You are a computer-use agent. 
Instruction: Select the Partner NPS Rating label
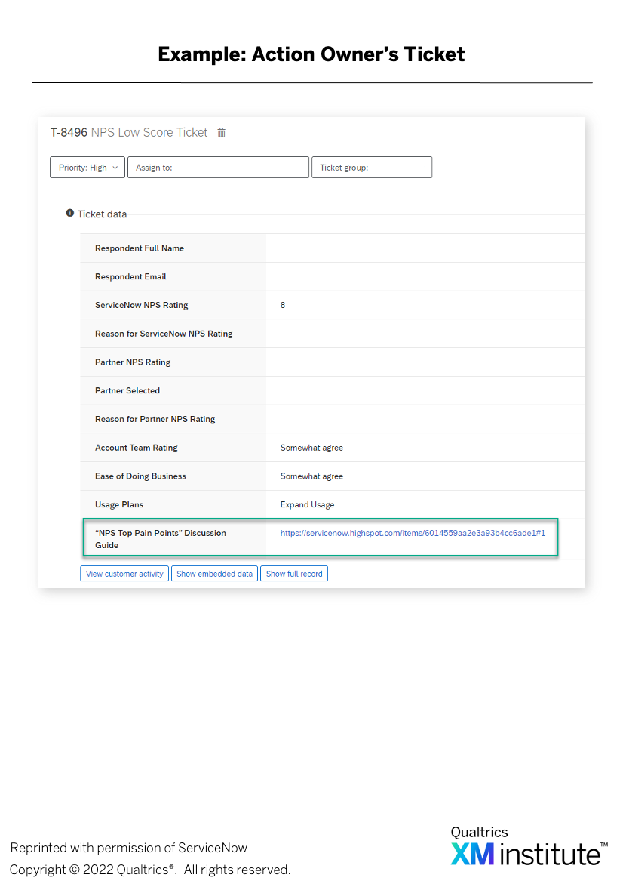click(x=133, y=362)
